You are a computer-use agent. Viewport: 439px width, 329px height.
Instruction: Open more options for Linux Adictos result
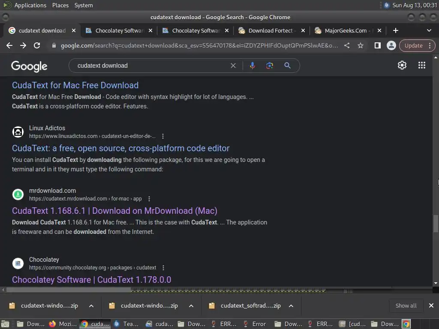click(x=162, y=136)
